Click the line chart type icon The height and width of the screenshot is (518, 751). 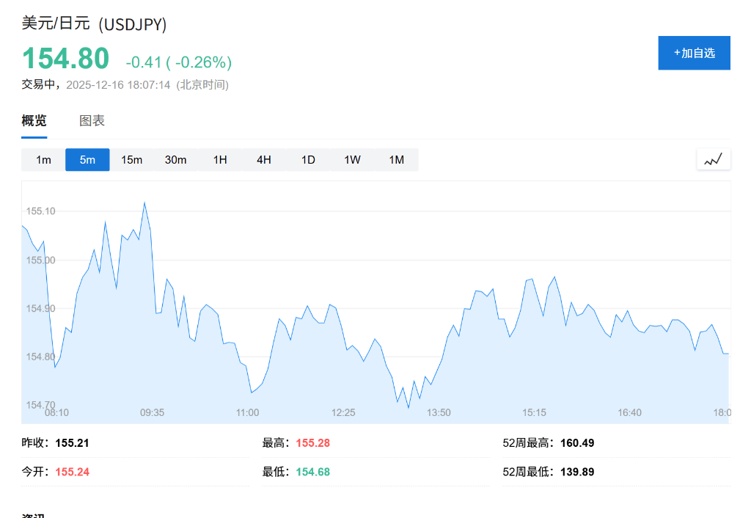pyautogui.click(x=713, y=159)
